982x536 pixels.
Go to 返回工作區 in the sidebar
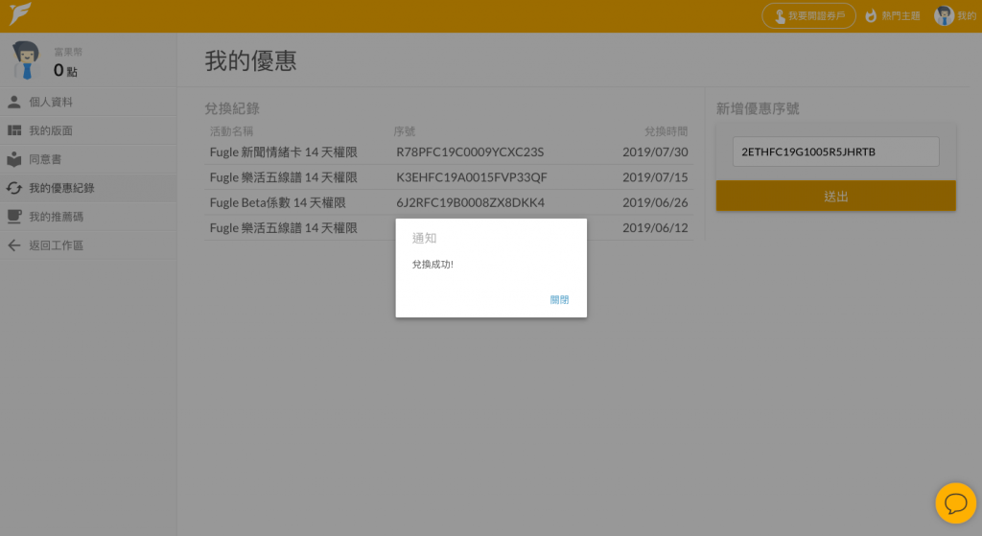88,245
